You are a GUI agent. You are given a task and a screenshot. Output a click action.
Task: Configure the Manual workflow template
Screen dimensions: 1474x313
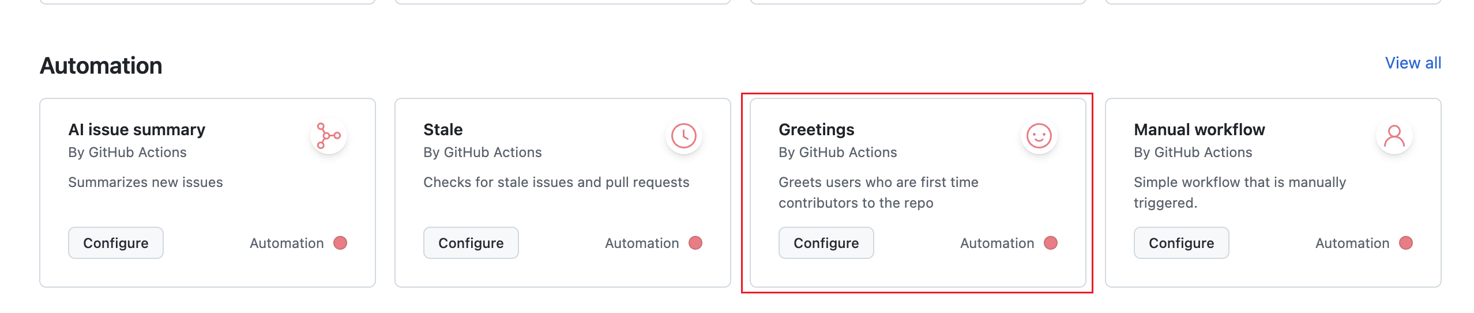point(1181,243)
